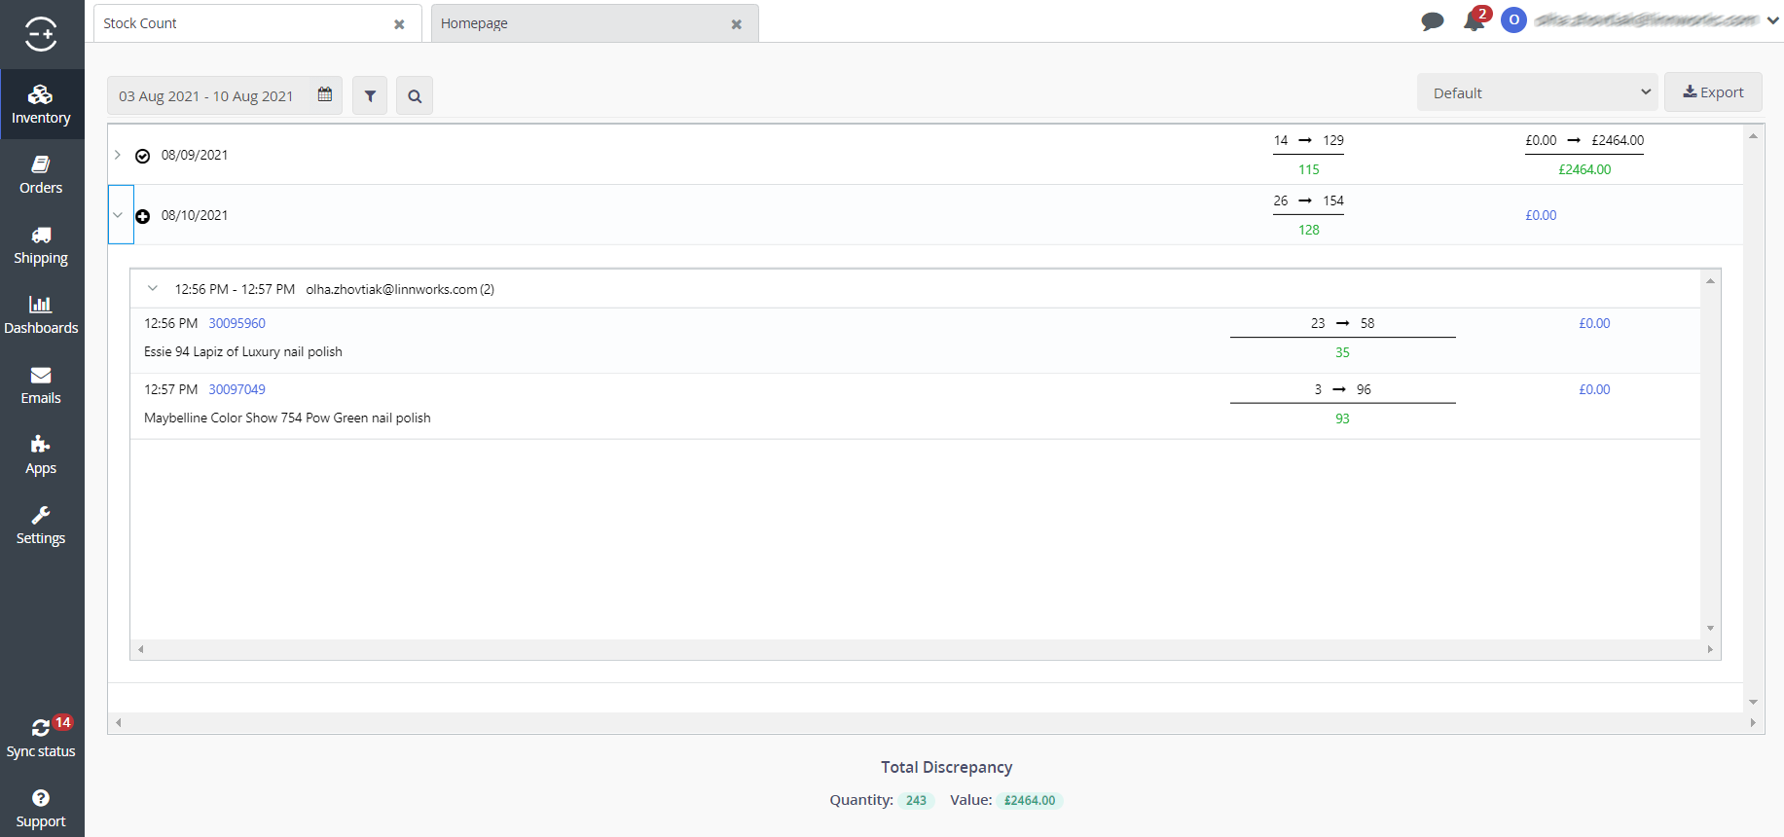Viewport: 1784px width, 837px height.
Task: Close the Homepage tab
Action: (737, 24)
